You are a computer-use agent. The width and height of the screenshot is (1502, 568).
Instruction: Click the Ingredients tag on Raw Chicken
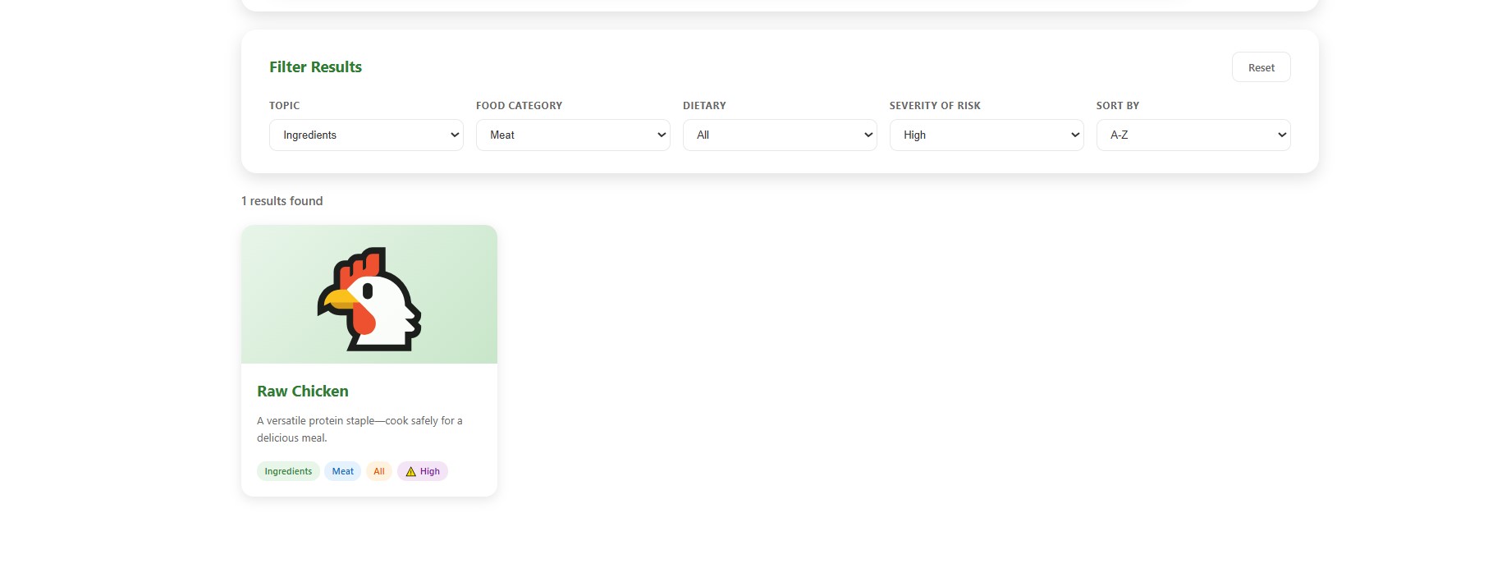tap(288, 471)
